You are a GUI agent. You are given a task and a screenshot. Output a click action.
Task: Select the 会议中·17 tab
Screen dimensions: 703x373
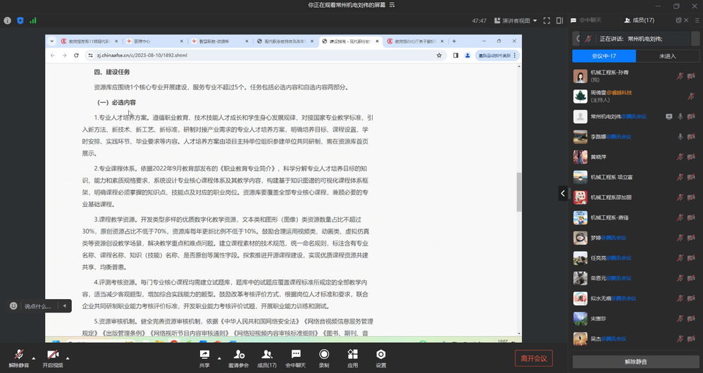[604, 56]
